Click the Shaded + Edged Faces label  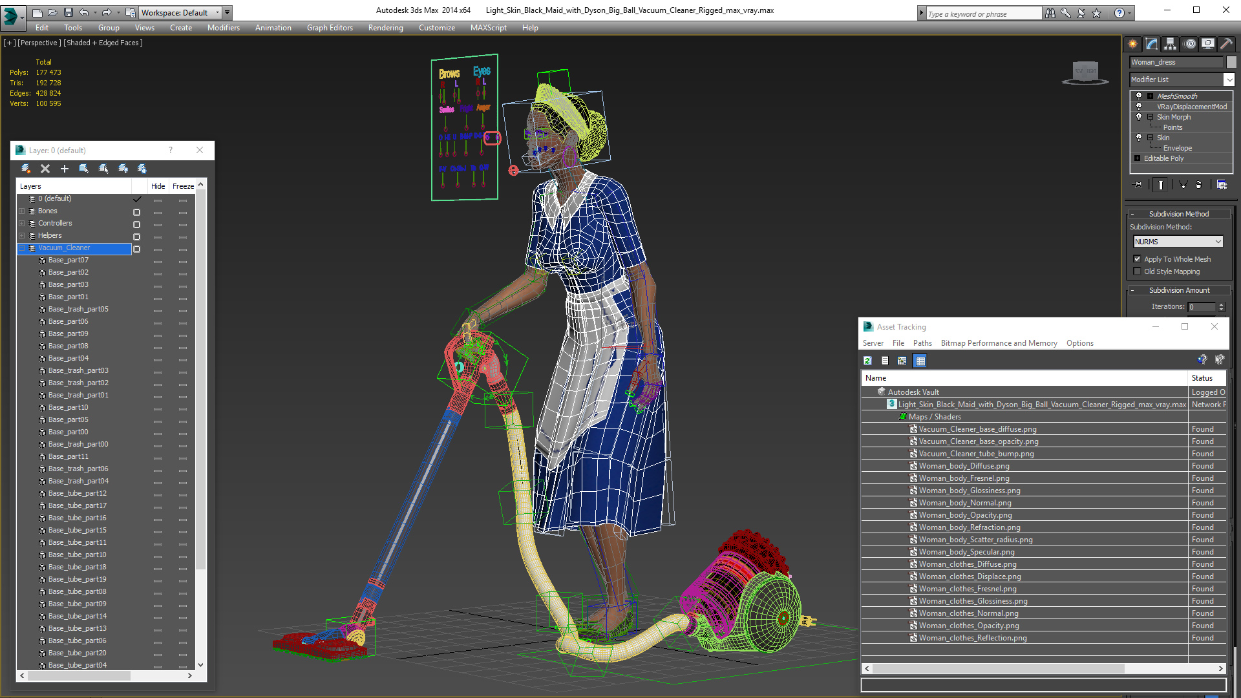103,43
